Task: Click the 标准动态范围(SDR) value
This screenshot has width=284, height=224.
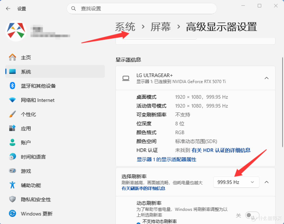Action: tap(196, 141)
